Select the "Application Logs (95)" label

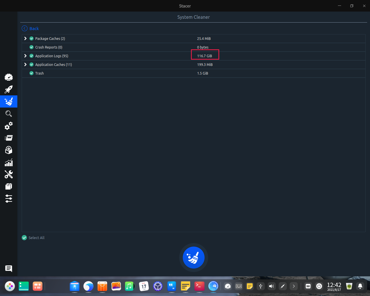(x=52, y=56)
